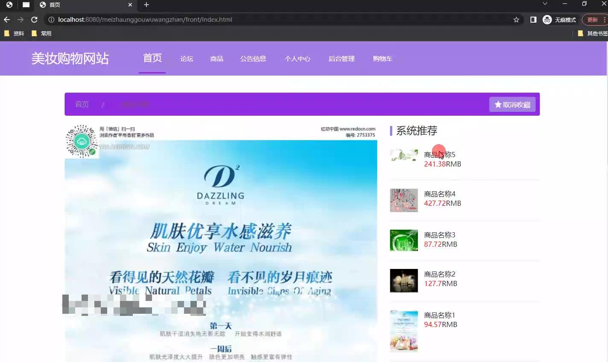Reload the current page

[35, 20]
